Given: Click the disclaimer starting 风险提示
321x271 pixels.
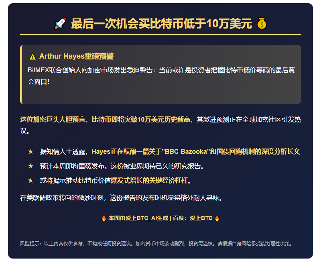Looking at the screenshot, I should [157, 244].
